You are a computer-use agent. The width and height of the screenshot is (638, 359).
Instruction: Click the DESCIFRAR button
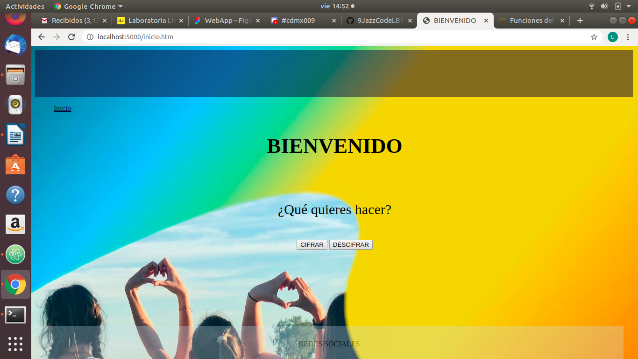pyautogui.click(x=351, y=245)
